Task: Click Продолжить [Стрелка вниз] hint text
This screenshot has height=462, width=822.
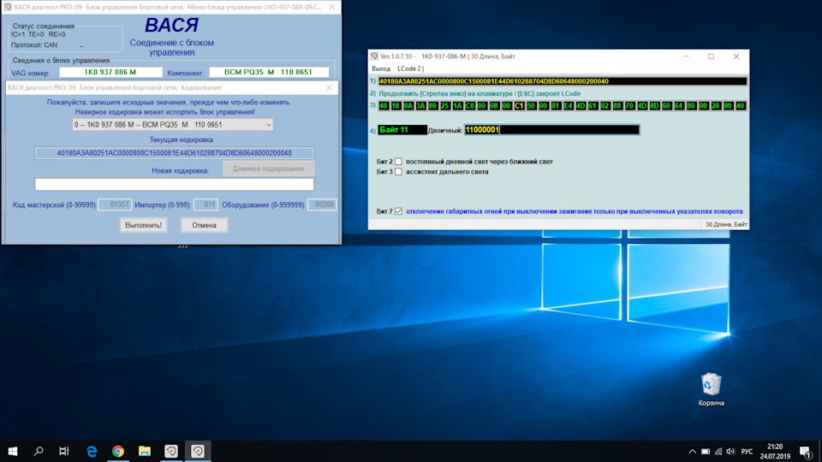Action: pos(479,93)
